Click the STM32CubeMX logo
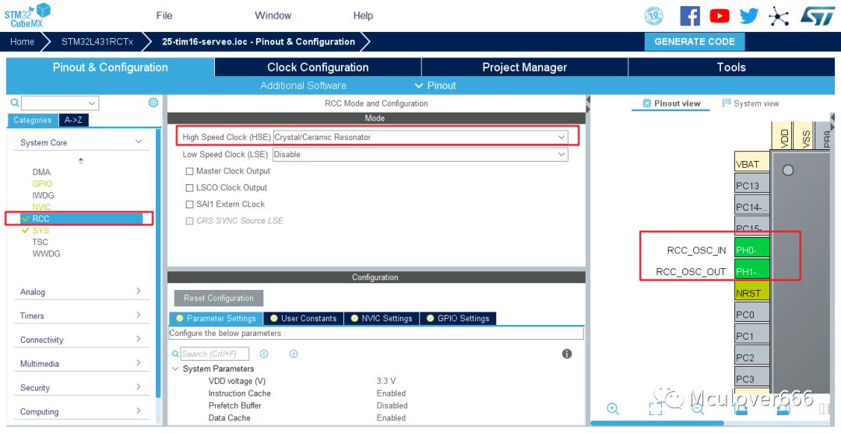The width and height of the screenshot is (841, 433). 26,15
